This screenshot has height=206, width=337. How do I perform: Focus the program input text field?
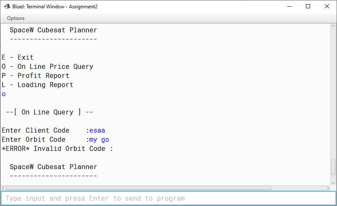click(x=168, y=198)
